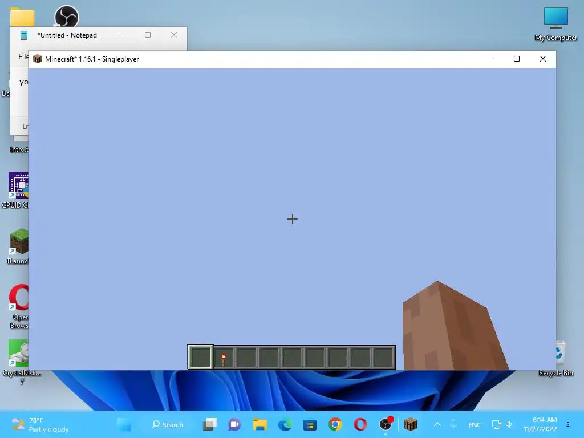Open File Explorer from the taskbar

(x=260, y=424)
